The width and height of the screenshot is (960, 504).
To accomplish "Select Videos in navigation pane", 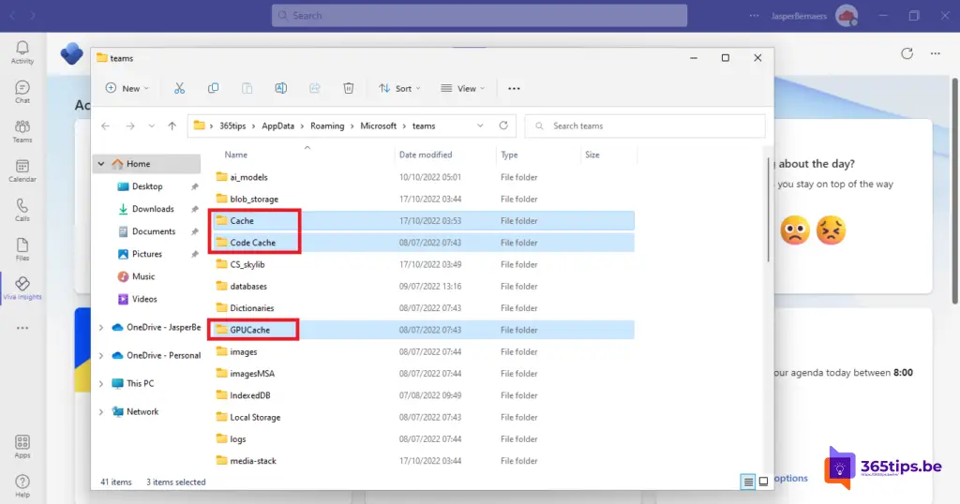I will [144, 299].
